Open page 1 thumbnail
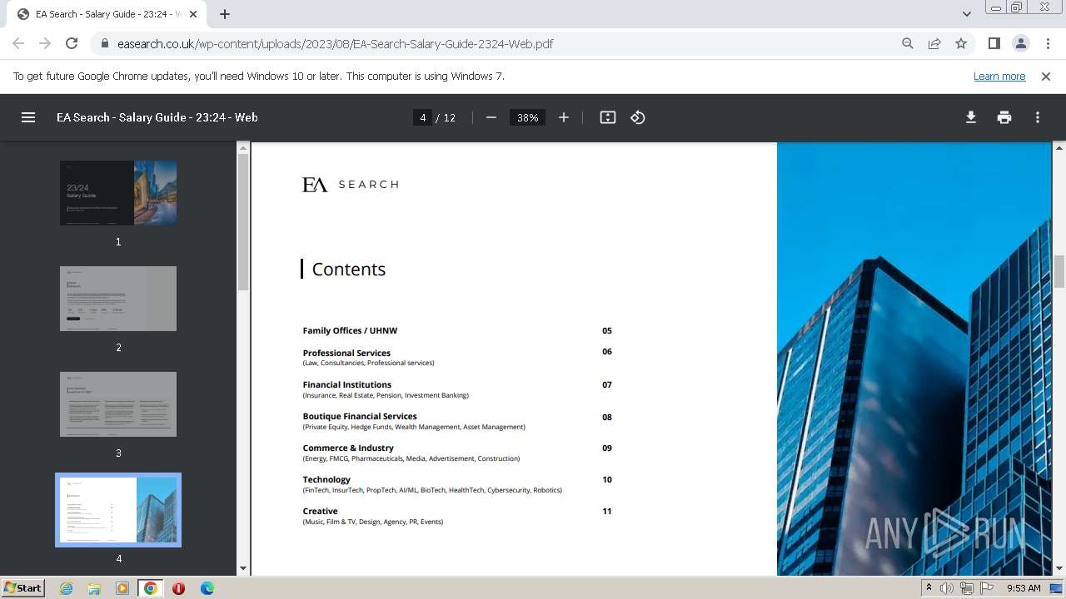 [x=118, y=193]
